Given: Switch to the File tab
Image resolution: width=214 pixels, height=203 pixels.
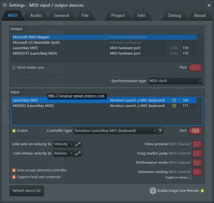Looking at the screenshot, I should tap(85, 16).
